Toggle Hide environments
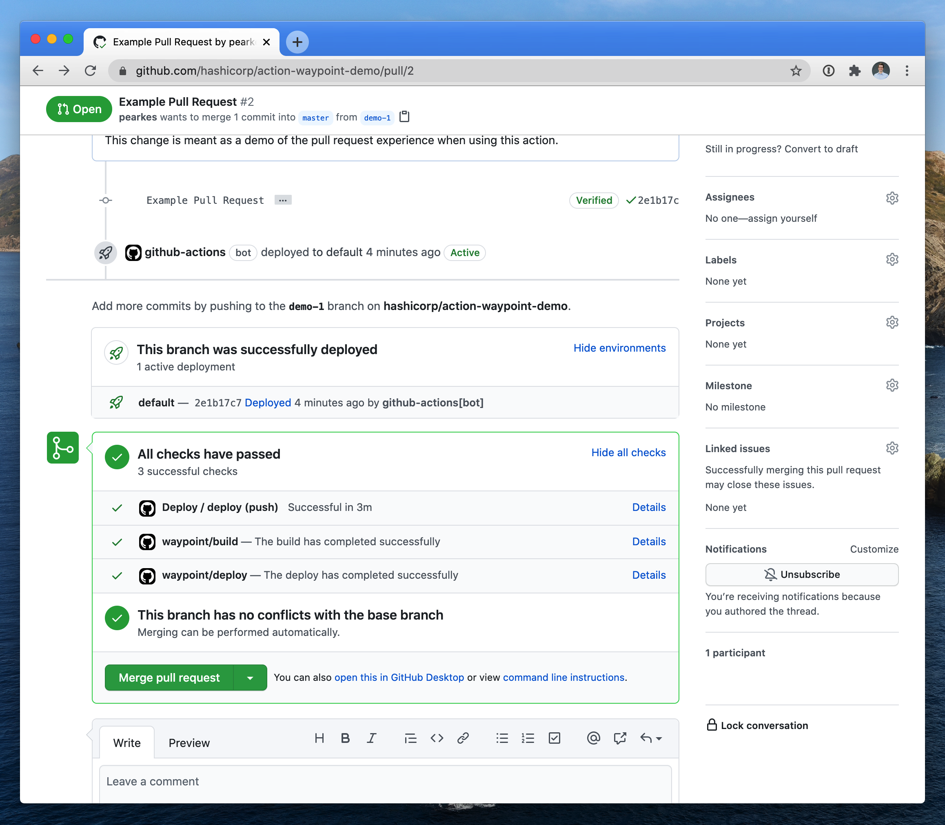 tap(619, 348)
